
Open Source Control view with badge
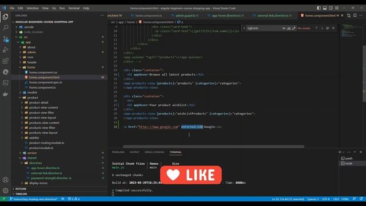click(5, 39)
